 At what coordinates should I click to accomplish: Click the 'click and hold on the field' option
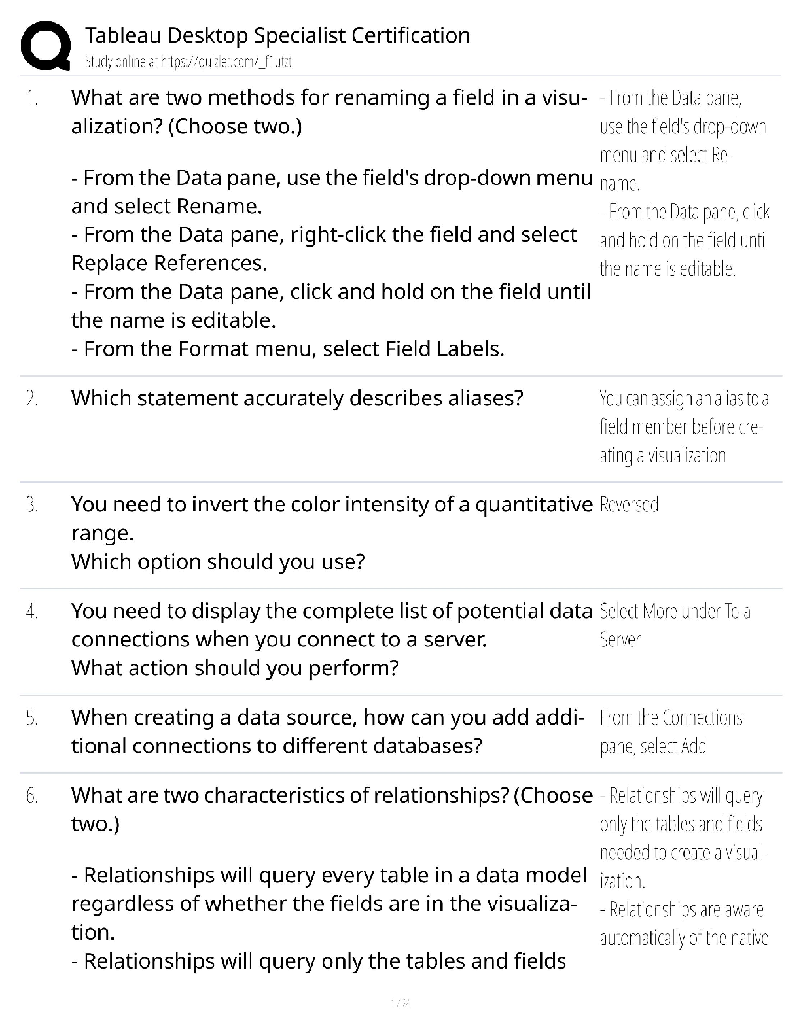(331, 305)
